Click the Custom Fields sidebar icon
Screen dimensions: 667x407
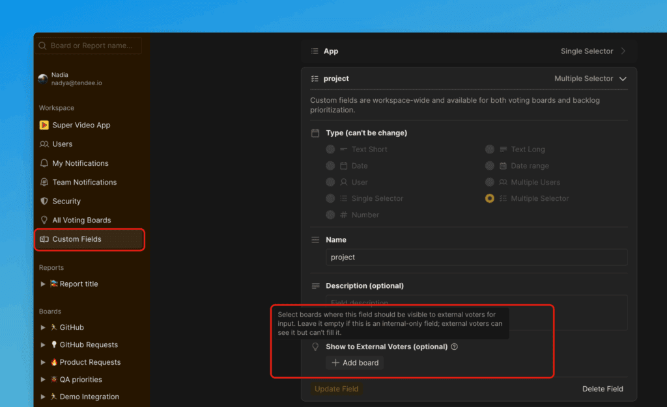[x=44, y=239]
